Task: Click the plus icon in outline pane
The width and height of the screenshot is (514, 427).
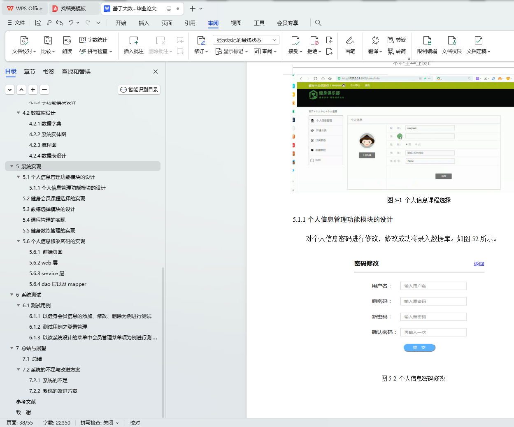Action: (33, 90)
